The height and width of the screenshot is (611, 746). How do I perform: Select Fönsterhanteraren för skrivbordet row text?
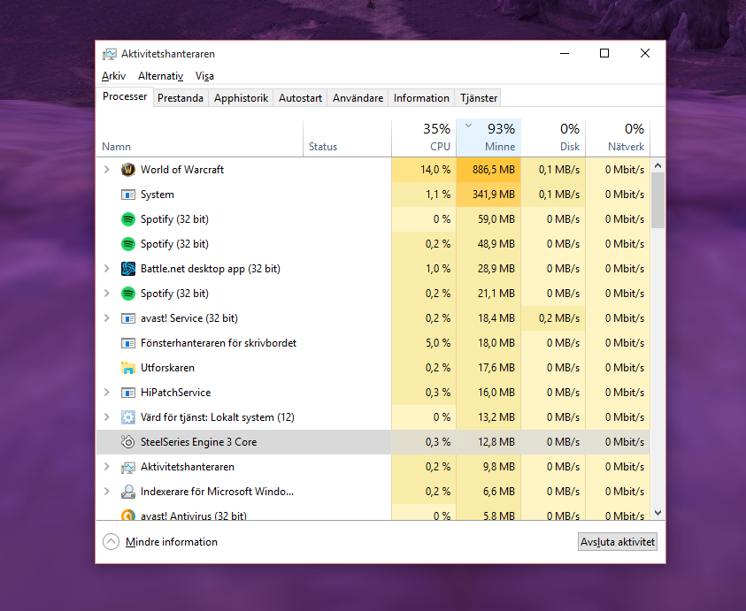219,343
